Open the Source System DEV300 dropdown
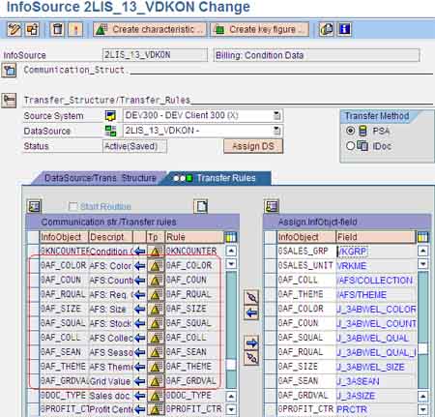 276,115
